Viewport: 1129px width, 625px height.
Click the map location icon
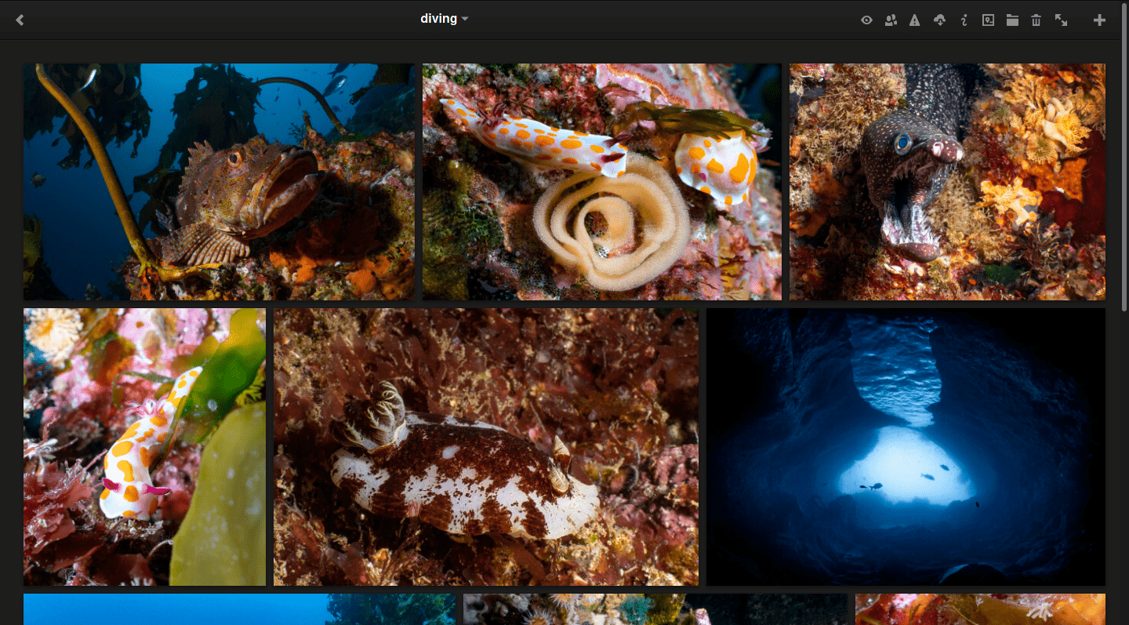pyautogui.click(x=988, y=20)
